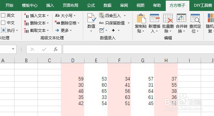Image resolution: width=214 pixels, height=116 pixels.
Task: Switch to the 视图 tab
Action: [x=141, y=5]
